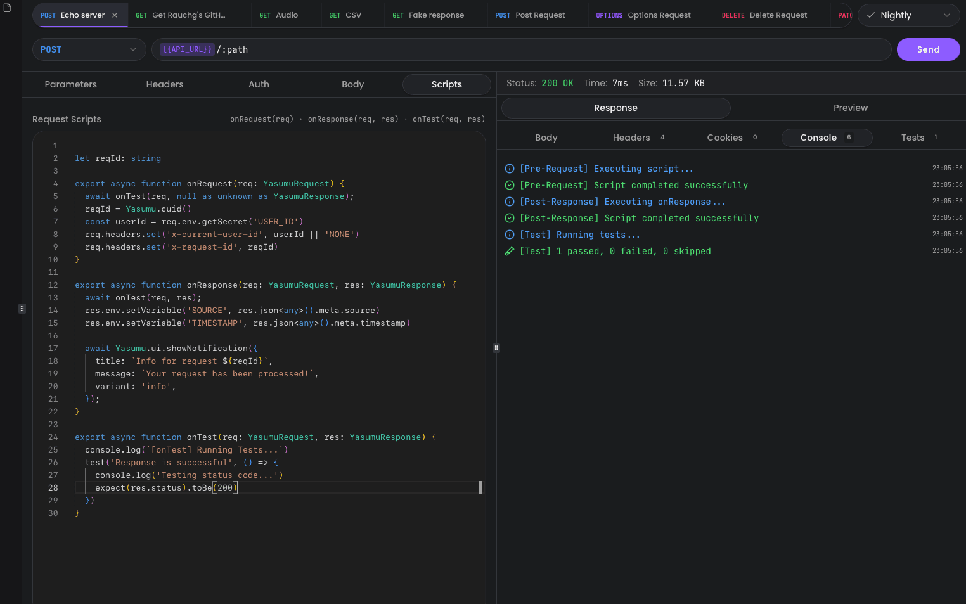Click the checkmark icon inside the Nightly selector
Image resolution: width=966 pixels, height=604 pixels.
pos(871,15)
